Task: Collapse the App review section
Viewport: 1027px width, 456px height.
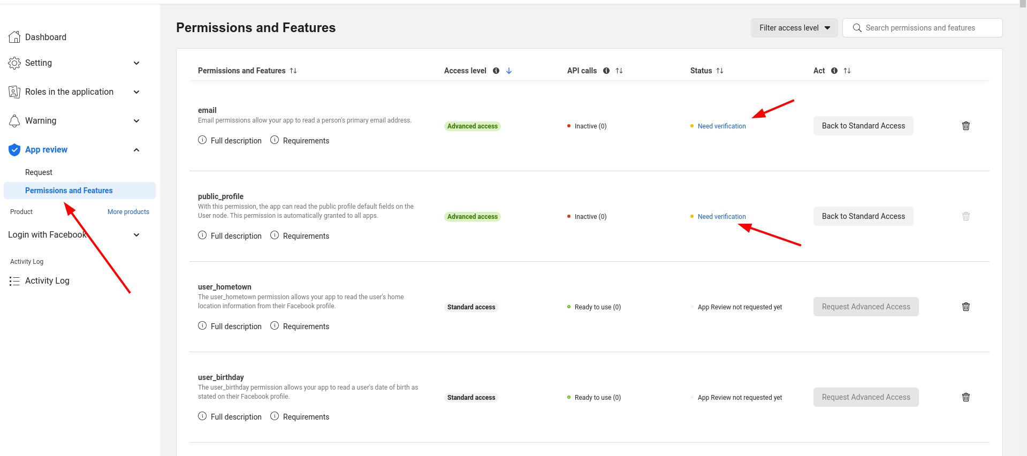Action: pos(136,150)
